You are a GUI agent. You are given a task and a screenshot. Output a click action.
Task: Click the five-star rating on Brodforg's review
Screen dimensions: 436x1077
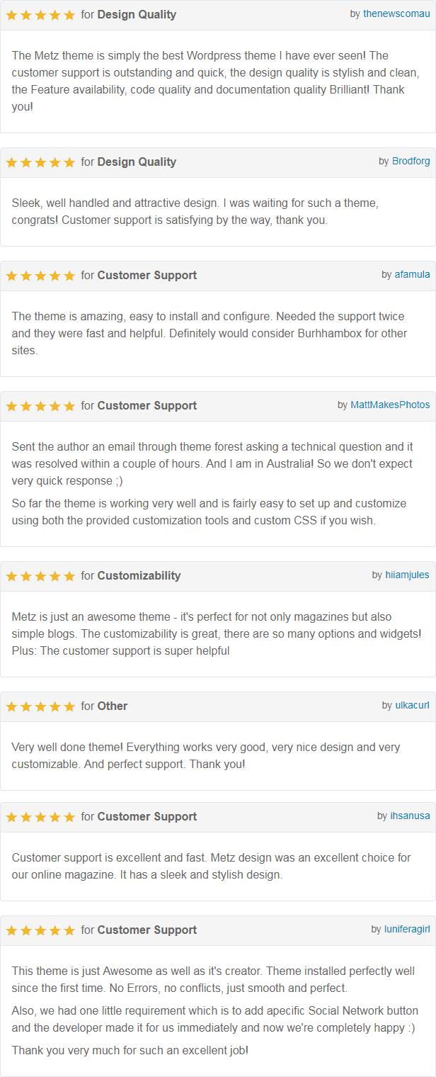pyautogui.click(x=40, y=162)
